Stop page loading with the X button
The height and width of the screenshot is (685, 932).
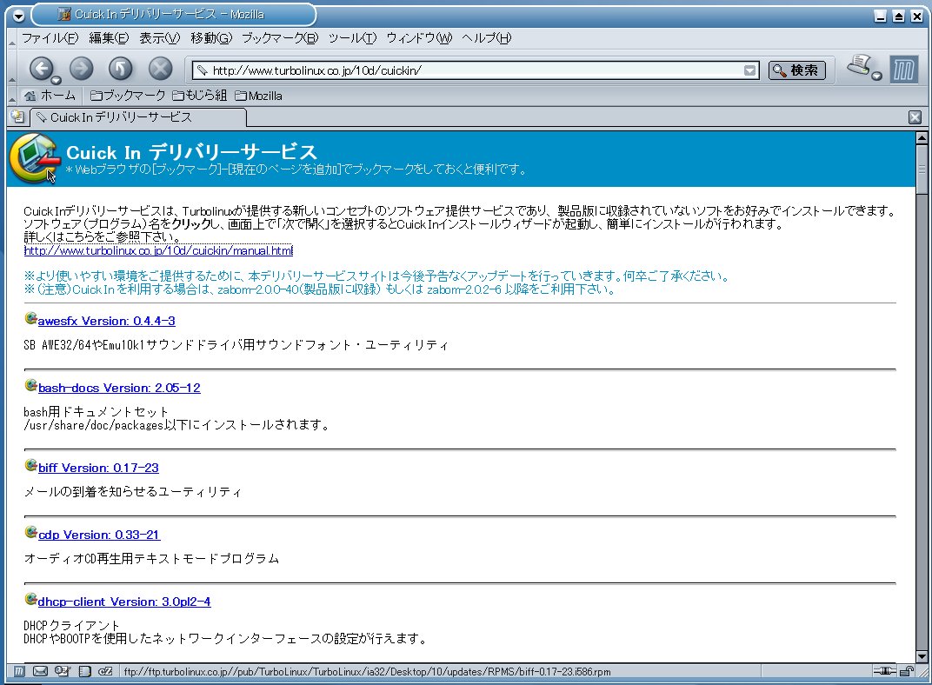tap(161, 69)
